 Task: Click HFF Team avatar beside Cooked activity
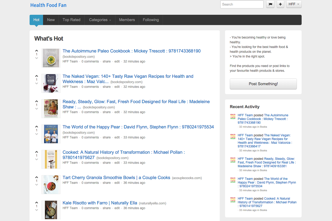(x=233, y=200)
